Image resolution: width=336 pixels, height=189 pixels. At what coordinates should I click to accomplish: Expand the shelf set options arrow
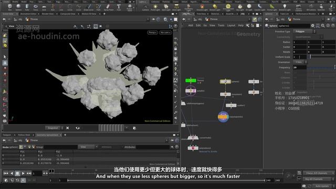[x=134, y=2]
